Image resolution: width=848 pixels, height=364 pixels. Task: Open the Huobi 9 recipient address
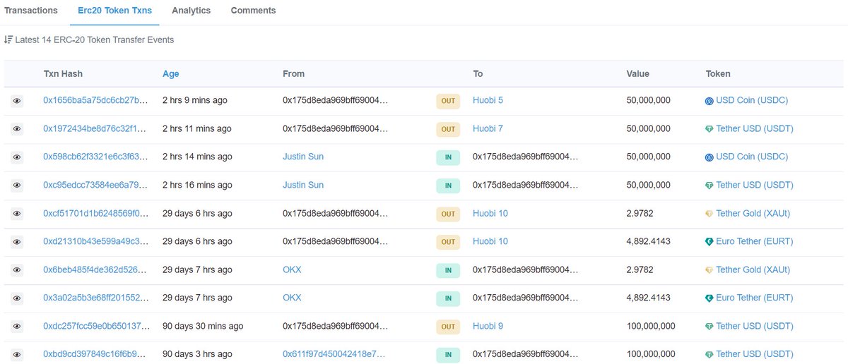coord(488,326)
